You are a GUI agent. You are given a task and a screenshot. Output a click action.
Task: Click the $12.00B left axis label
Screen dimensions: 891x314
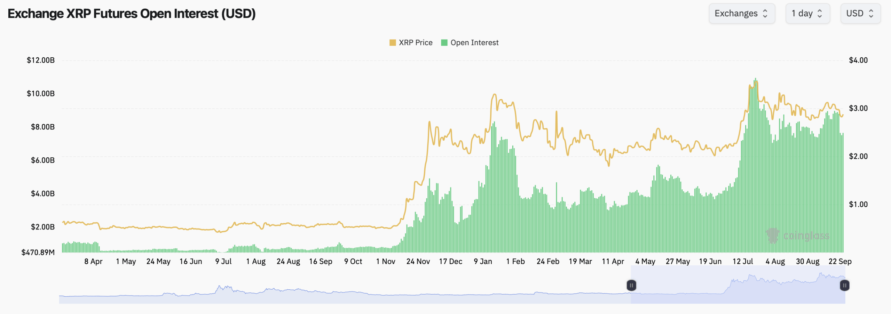41,60
